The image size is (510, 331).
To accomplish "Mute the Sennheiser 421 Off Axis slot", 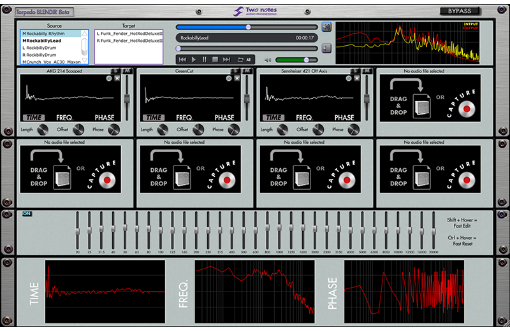I will [x=367, y=71].
